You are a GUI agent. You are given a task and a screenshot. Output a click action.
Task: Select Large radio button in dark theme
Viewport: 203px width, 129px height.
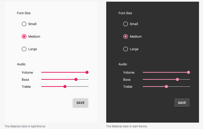pos(125,49)
